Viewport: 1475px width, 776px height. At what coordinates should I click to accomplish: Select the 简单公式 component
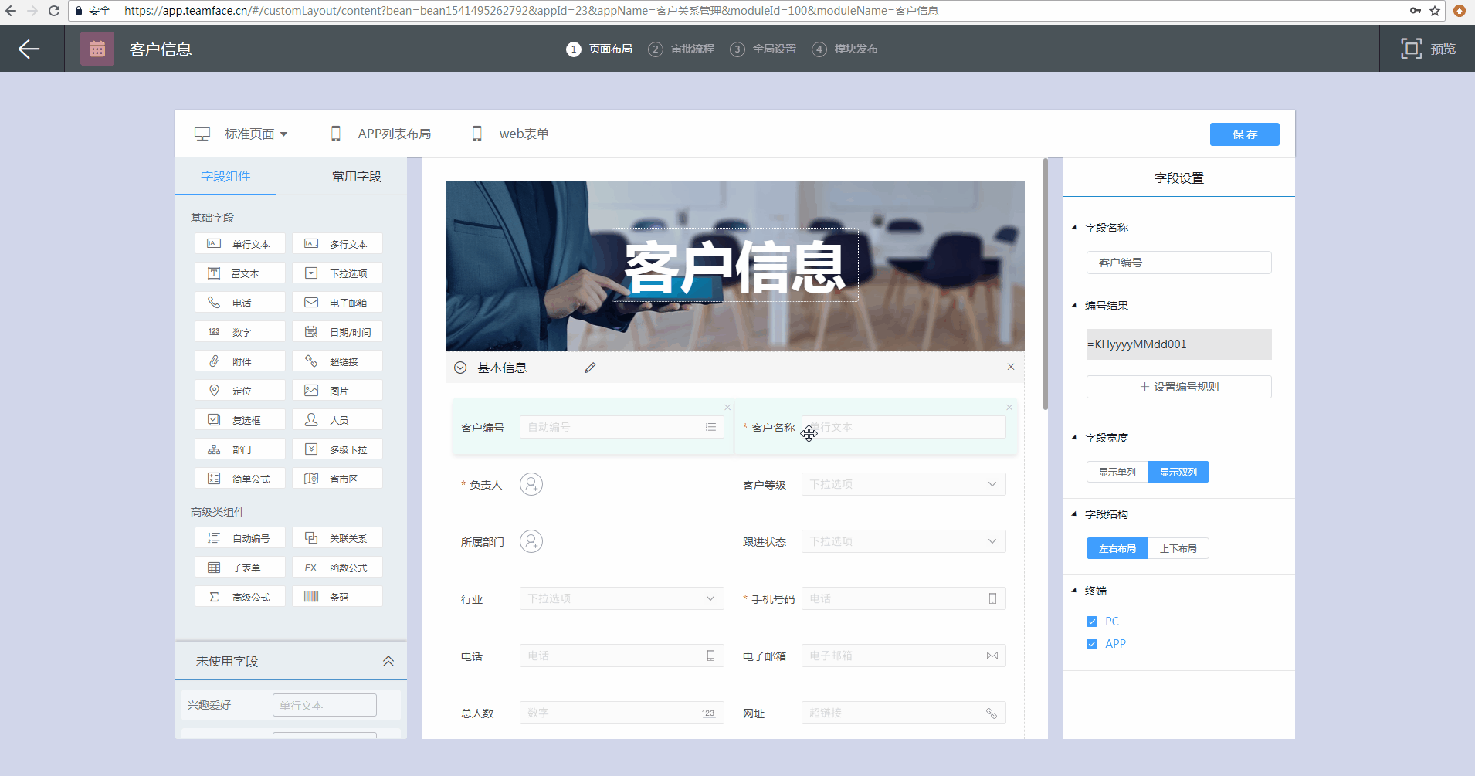[x=240, y=479]
